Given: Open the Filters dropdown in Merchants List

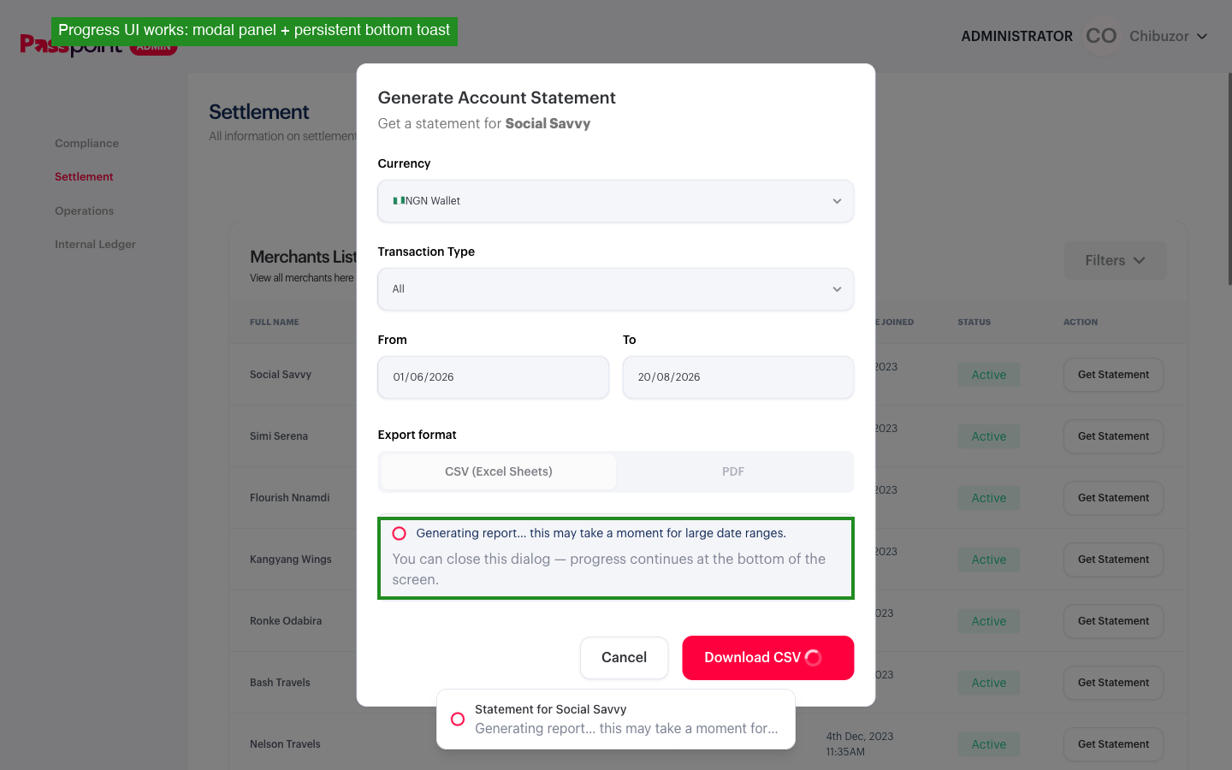Looking at the screenshot, I should pyautogui.click(x=1115, y=260).
